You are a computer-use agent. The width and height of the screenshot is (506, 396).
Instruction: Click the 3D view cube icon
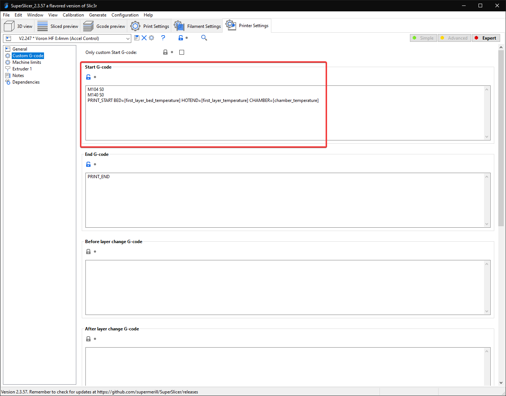[9, 26]
